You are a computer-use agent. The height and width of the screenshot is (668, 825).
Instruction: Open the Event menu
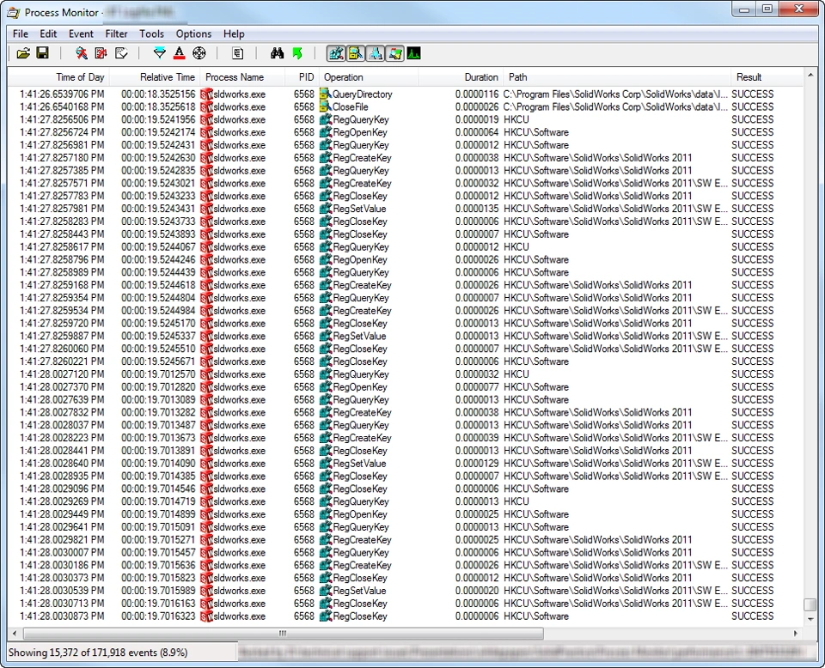81,33
